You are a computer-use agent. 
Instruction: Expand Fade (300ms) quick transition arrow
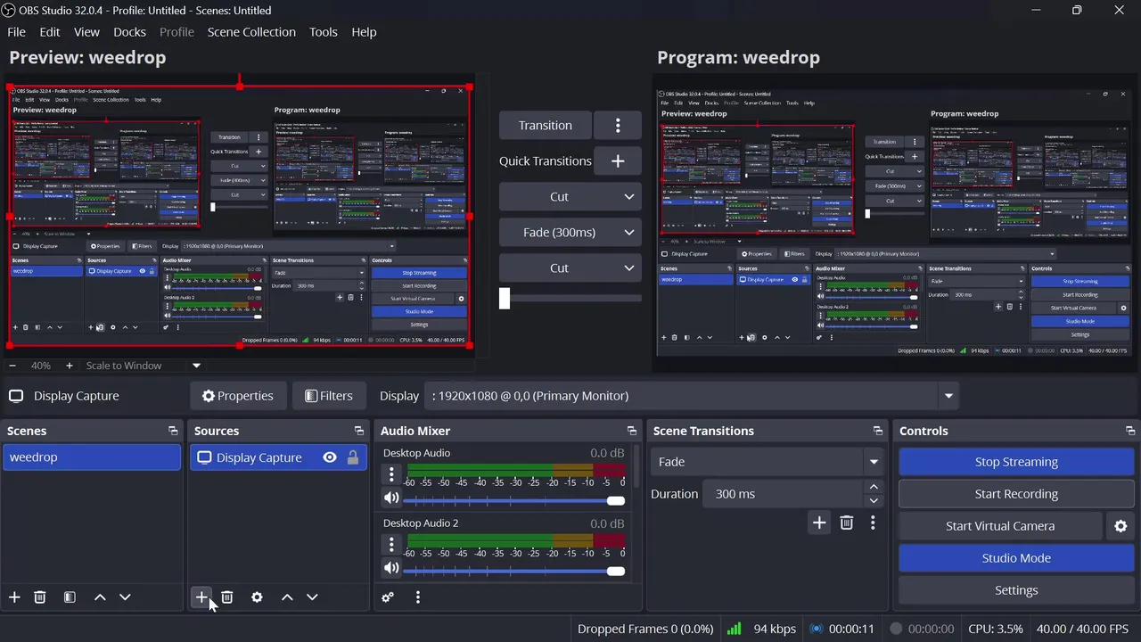coord(629,233)
